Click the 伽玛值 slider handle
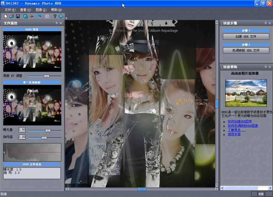 (x=44, y=138)
